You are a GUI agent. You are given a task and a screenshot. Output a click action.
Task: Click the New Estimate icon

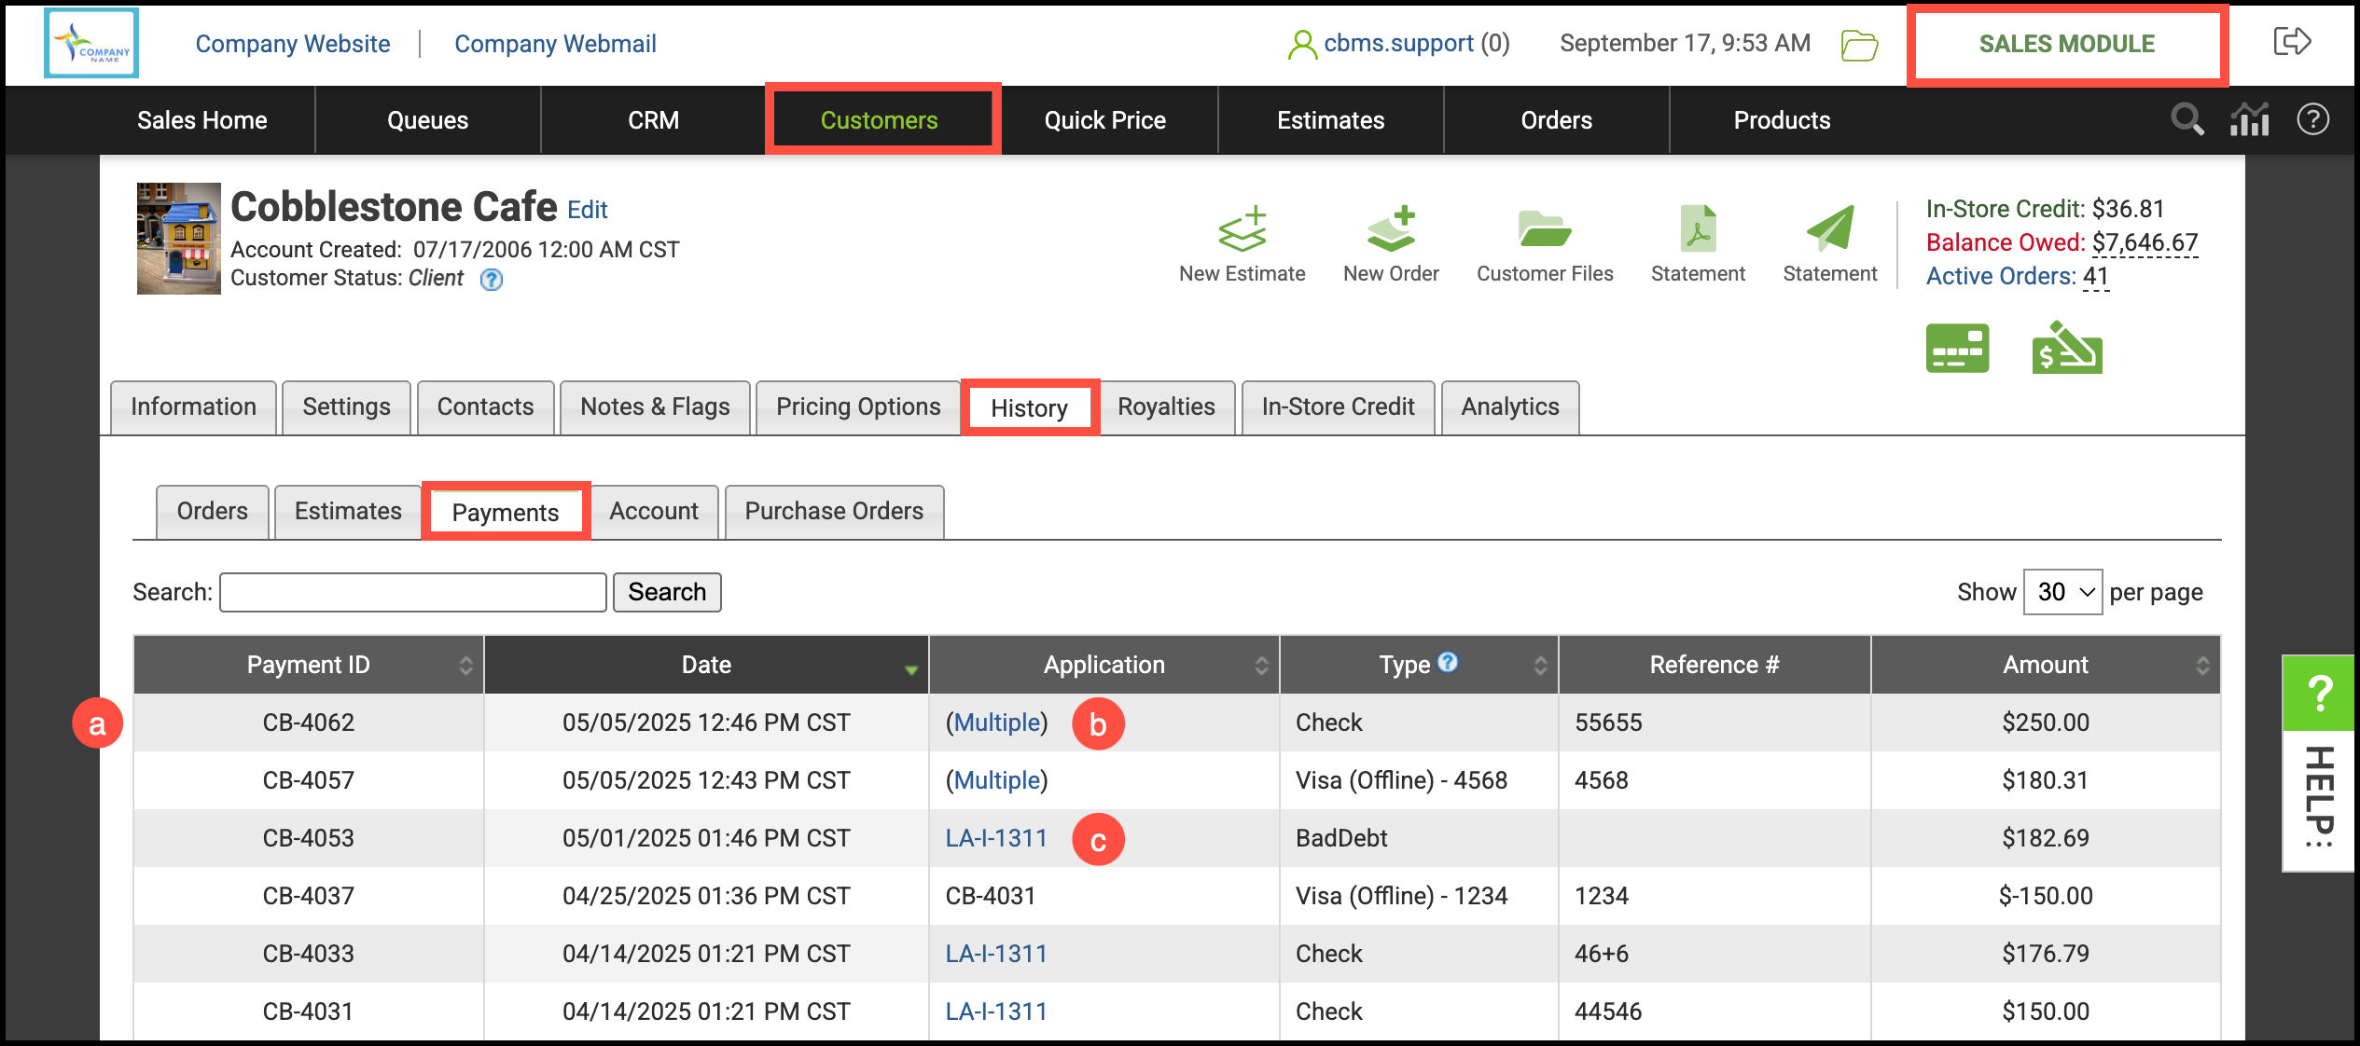(1242, 229)
